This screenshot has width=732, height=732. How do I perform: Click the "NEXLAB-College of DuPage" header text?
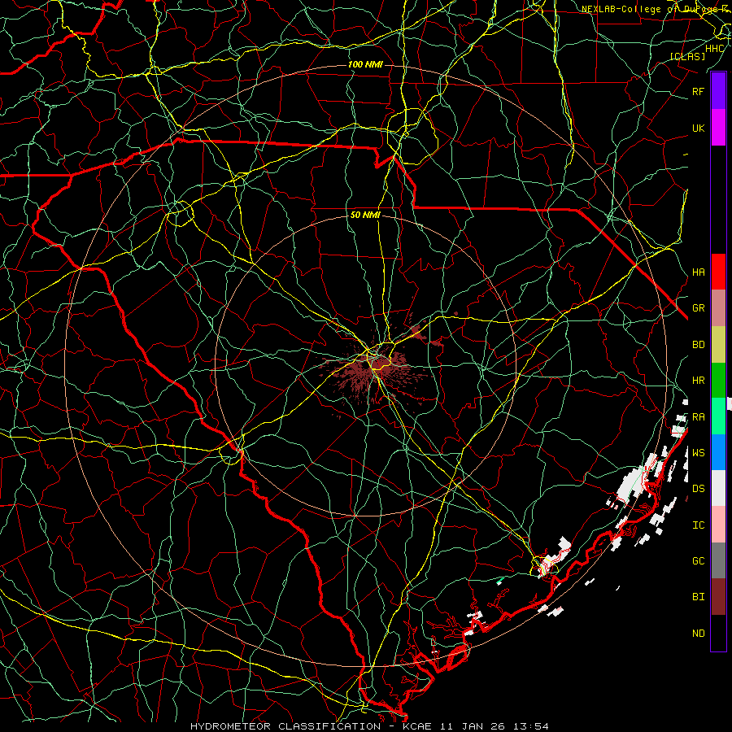coord(654,9)
